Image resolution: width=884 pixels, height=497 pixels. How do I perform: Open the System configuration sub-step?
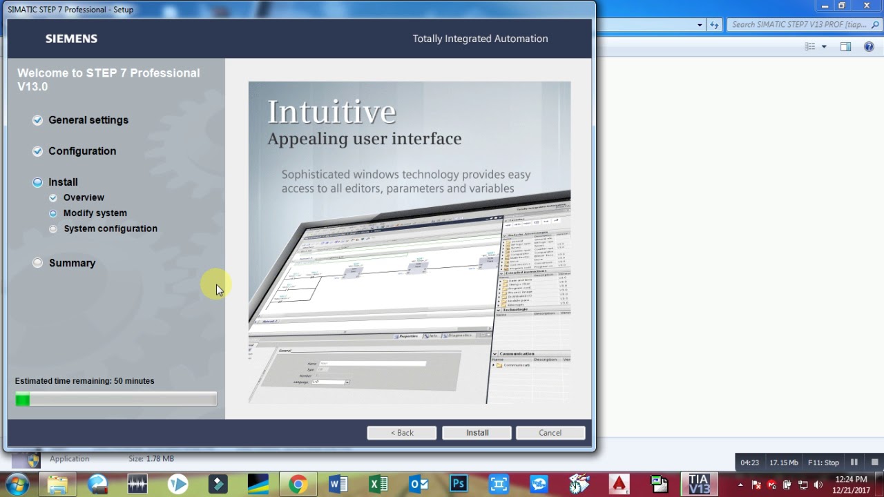pos(110,228)
